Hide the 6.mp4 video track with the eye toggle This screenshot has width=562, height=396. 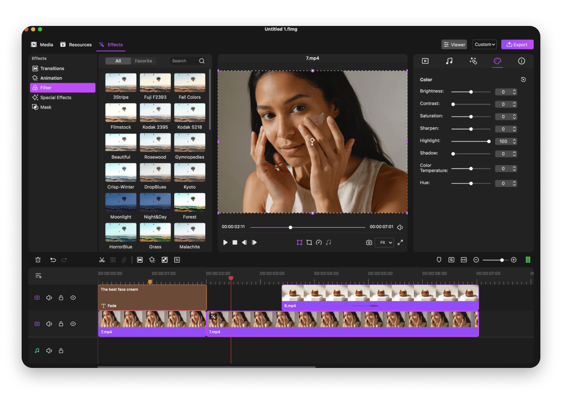click(x=73, y=297)
